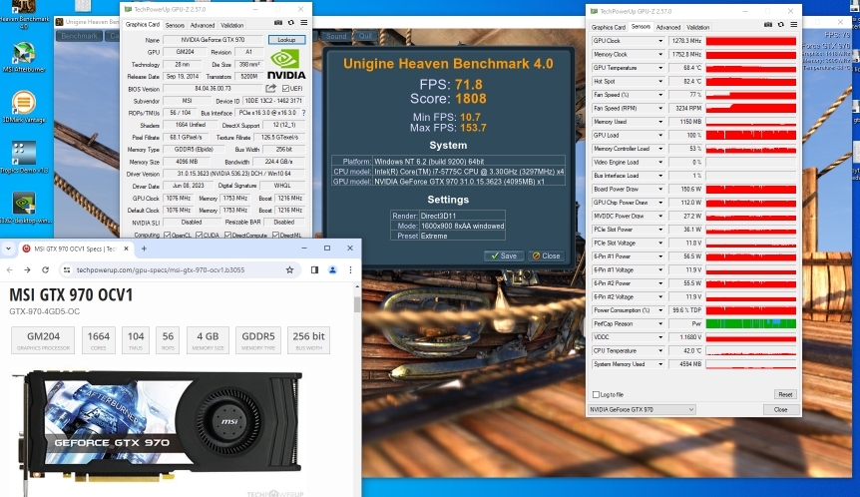Toggle the DirectCompute checkbox

pyautogui.click(x=227, y=235)
